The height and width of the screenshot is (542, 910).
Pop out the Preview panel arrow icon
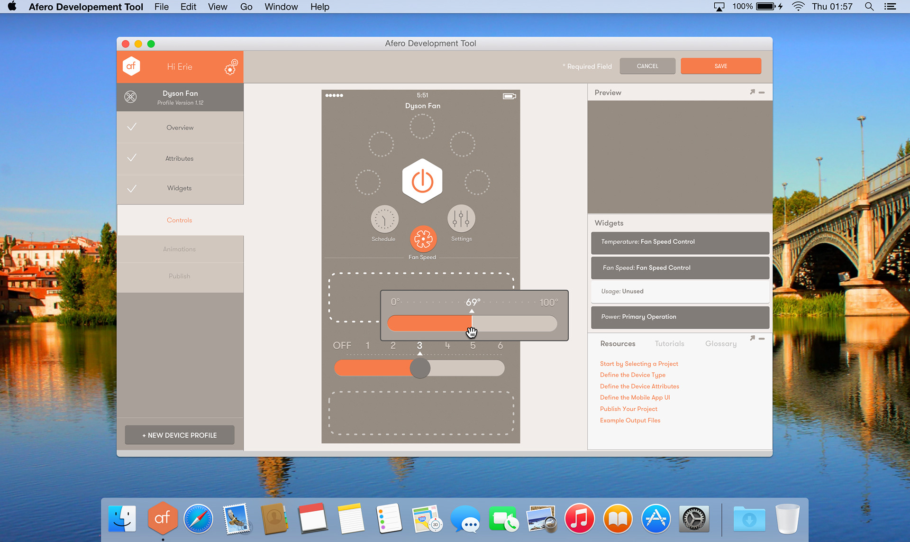pyautogui.click(x=752, y=92)
